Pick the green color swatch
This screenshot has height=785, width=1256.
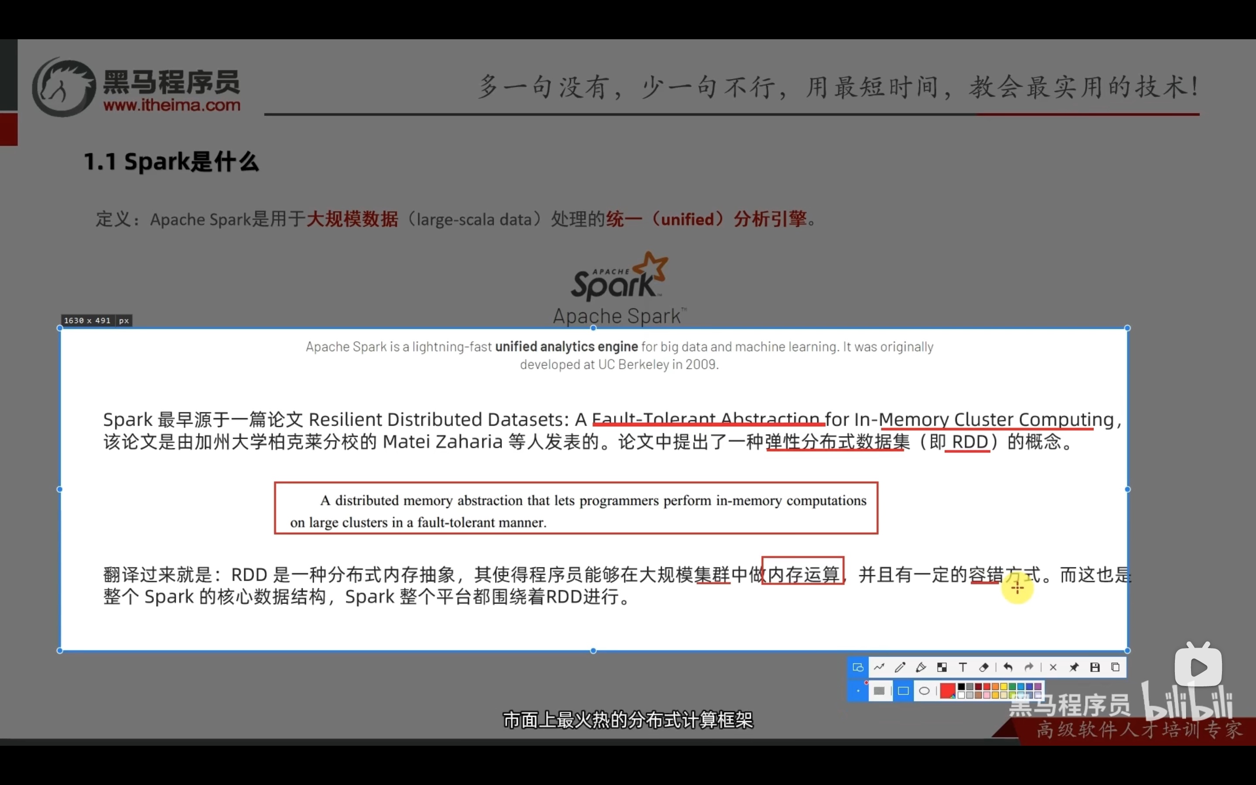pyautogui.click(x=1013, y=686)
